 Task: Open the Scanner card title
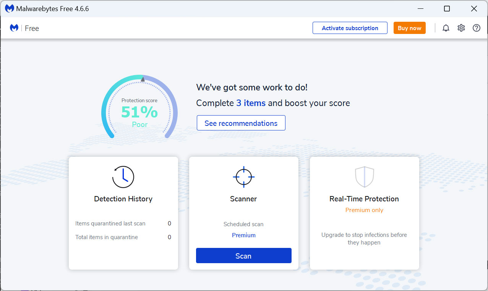[244, 199]
